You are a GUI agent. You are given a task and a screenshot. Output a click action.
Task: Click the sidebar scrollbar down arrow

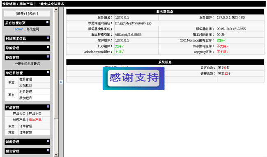[x=56, y=155]
